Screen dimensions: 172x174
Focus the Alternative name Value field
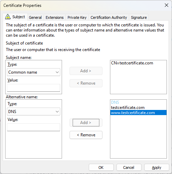coord(34,127)
